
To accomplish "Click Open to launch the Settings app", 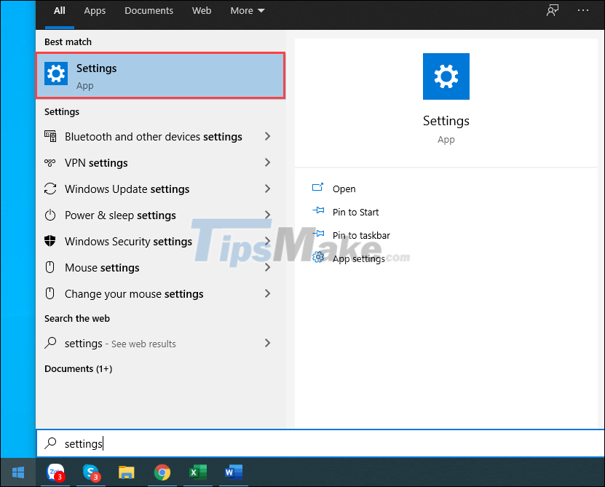I will (x=343, y=189).
